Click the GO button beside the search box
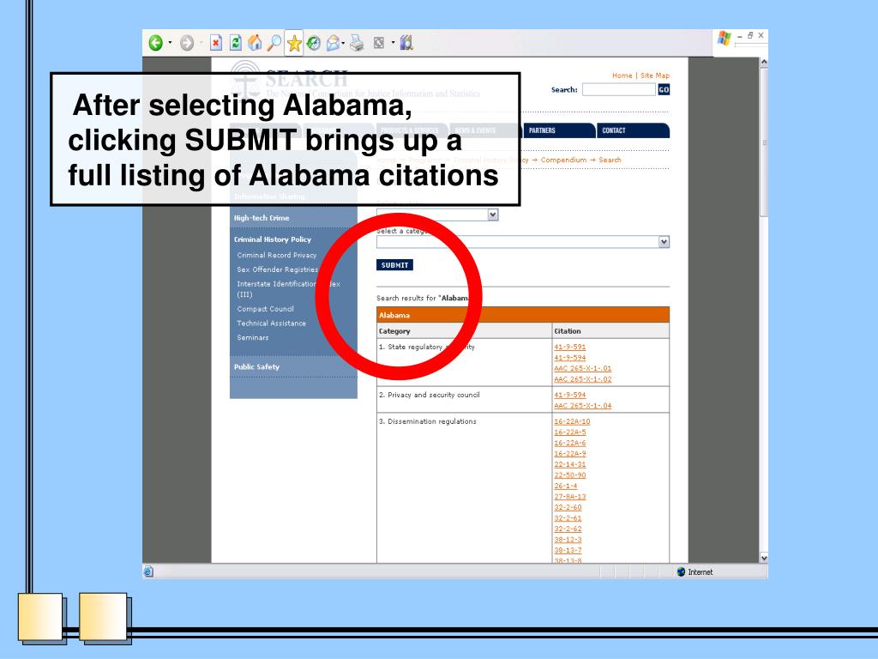Screen dimensions: 878x659 [x=665, y=89]
